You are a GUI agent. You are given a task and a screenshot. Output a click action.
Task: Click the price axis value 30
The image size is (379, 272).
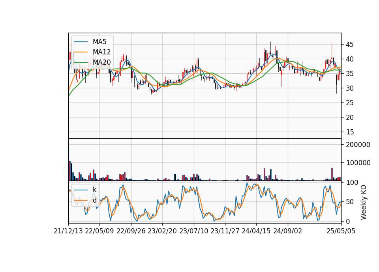350,88
